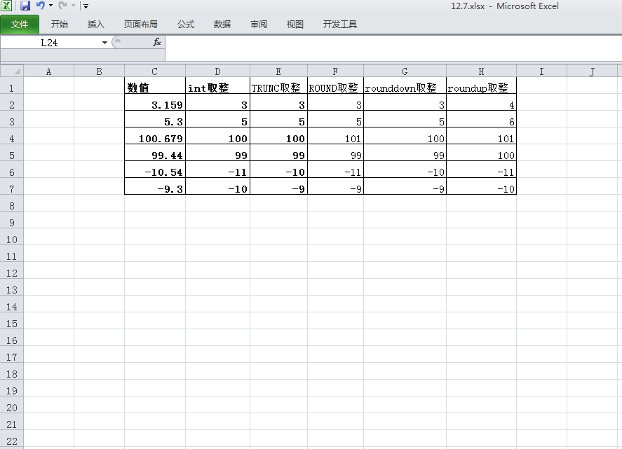Open the 页面布局 ribbon tab

[x=141, y=25]
